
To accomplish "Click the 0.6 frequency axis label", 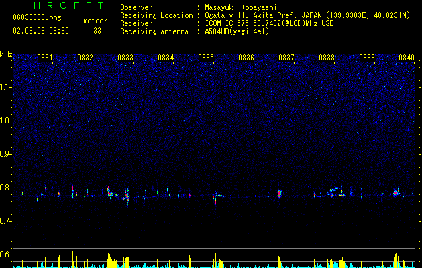I will pos(6,255).
